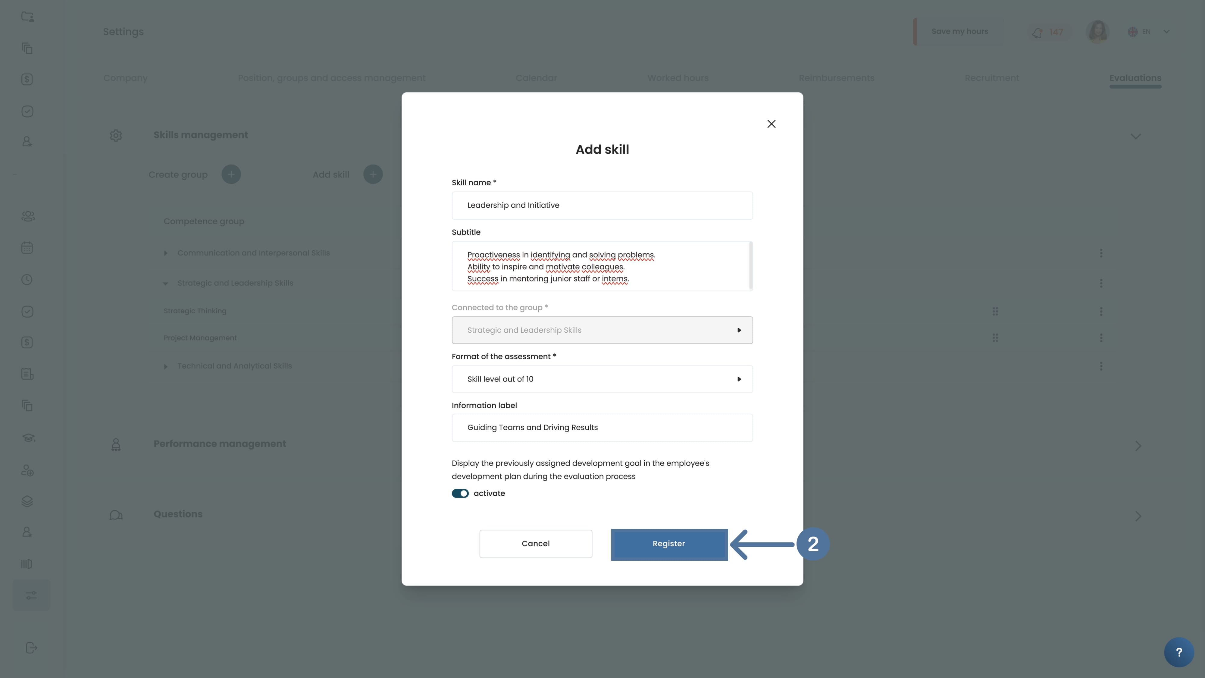Open the EN language selector

coord(1149,32)
